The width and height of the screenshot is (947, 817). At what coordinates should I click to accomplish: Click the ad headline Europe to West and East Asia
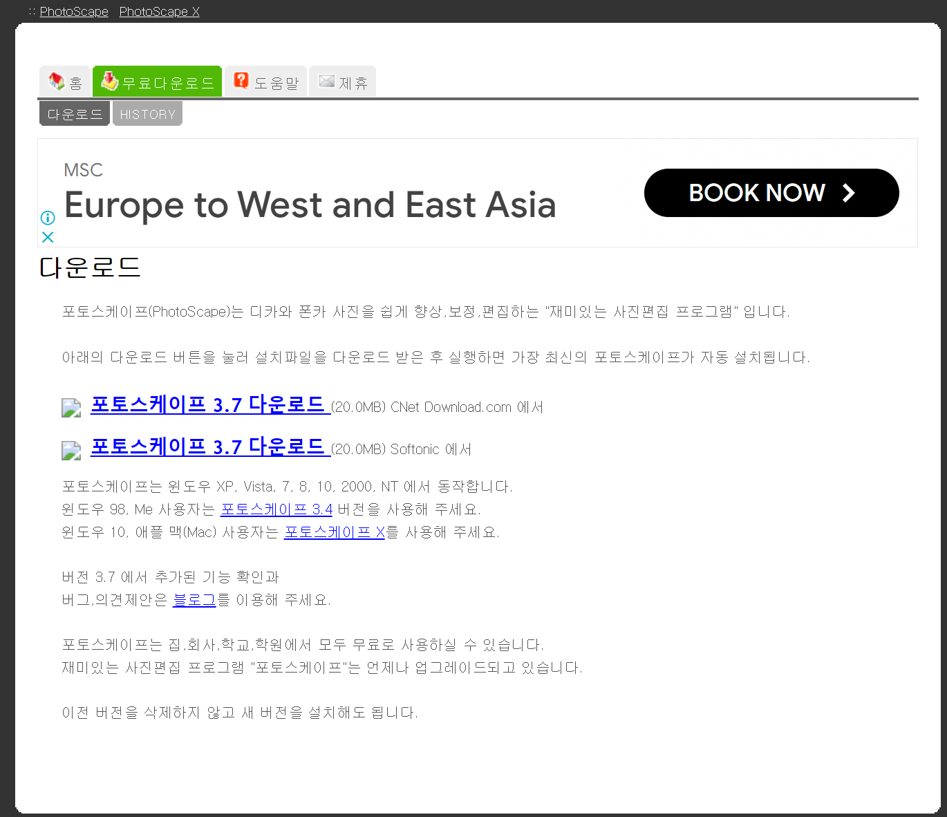tap(310, 205)
